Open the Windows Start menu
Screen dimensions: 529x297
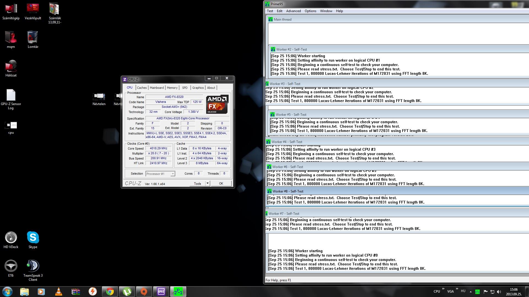pos(7,291)
